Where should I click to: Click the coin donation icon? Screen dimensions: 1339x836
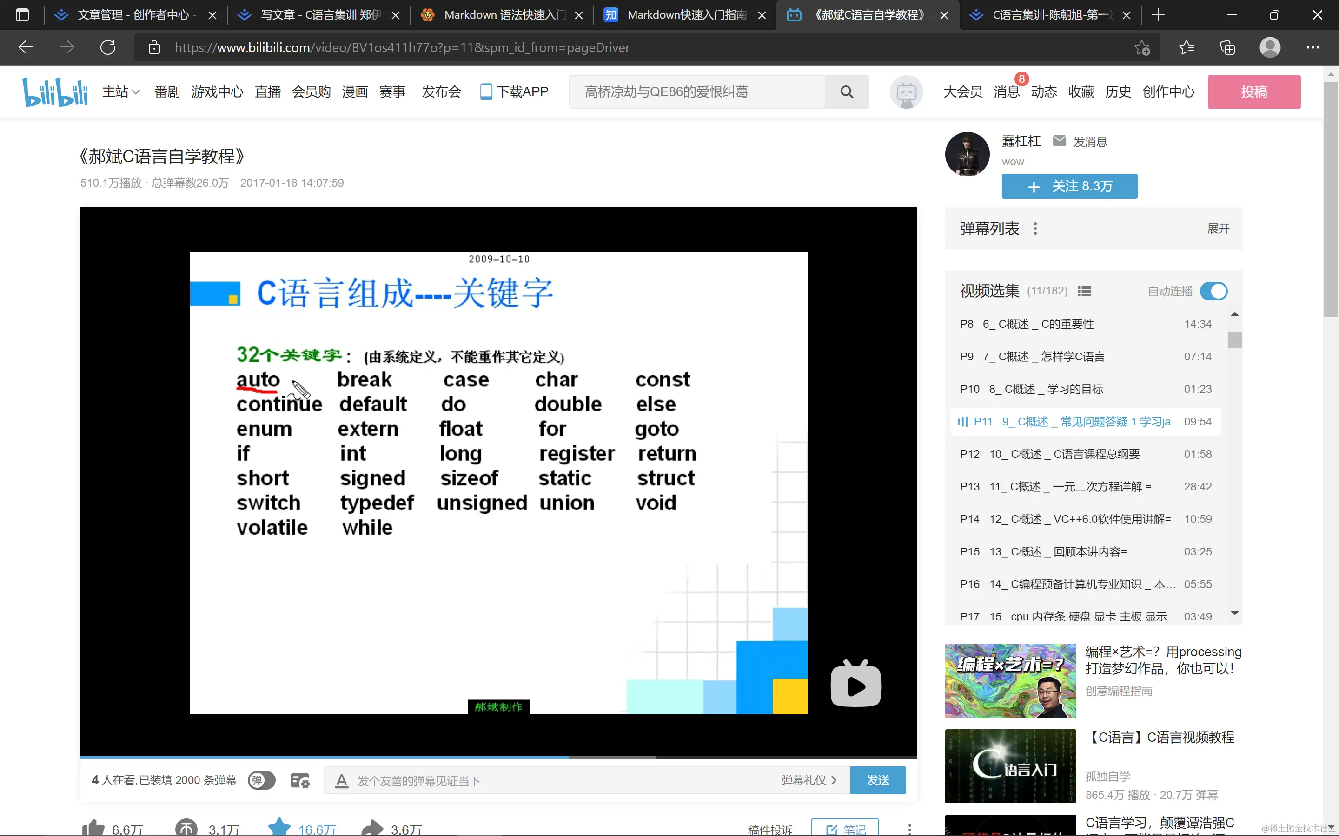tap(186, 828)
